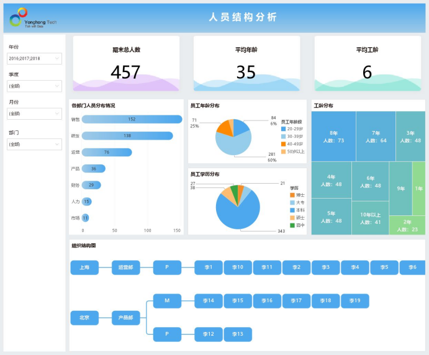This screenshot has width=429, height=355.
Task: Select the 期末总人数 457 summary card
Action: 126,63
